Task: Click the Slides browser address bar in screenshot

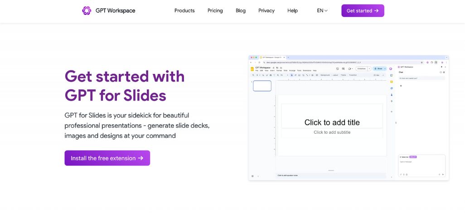Action: (343, 63)
